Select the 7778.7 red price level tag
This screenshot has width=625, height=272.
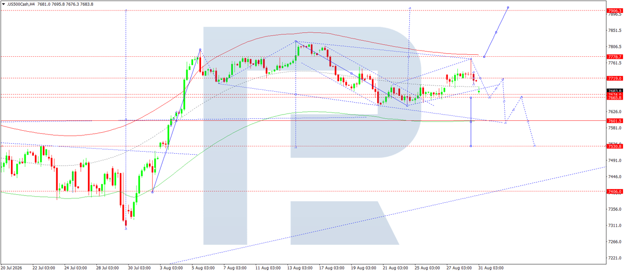(x=615, y=56)
